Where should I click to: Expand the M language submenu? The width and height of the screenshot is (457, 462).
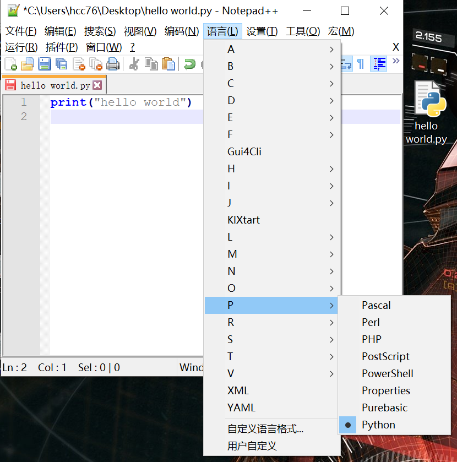272,254
